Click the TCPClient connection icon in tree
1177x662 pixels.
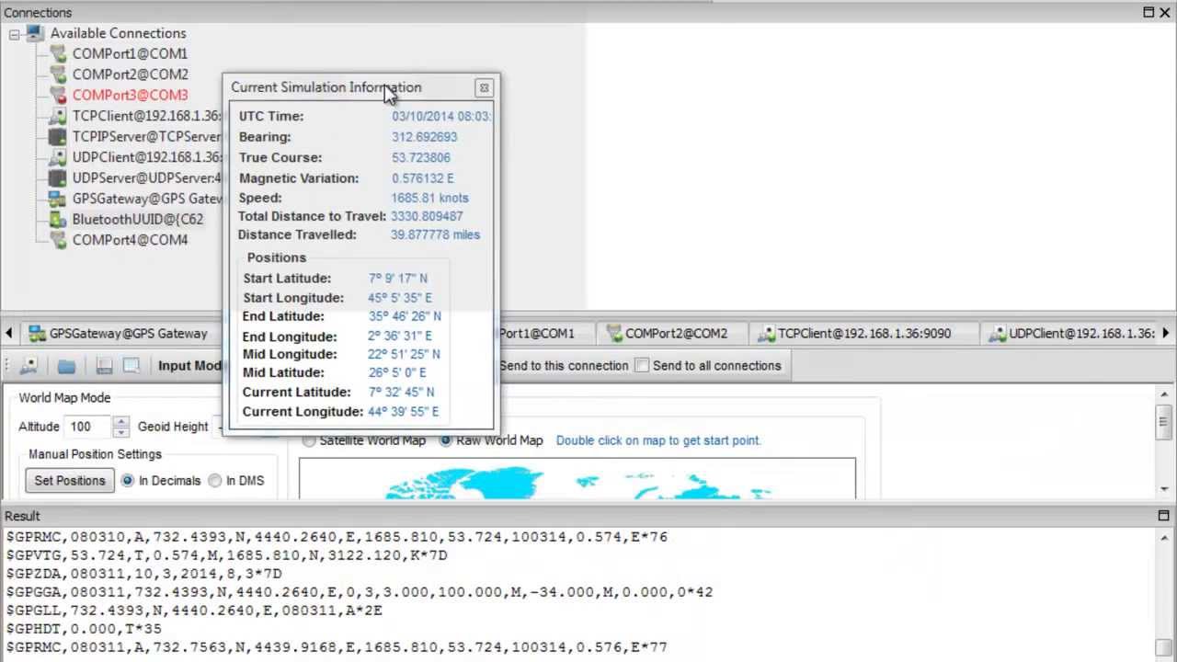click(x=58, y=116)
